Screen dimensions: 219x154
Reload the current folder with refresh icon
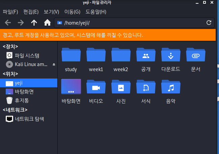pos(209,23)
